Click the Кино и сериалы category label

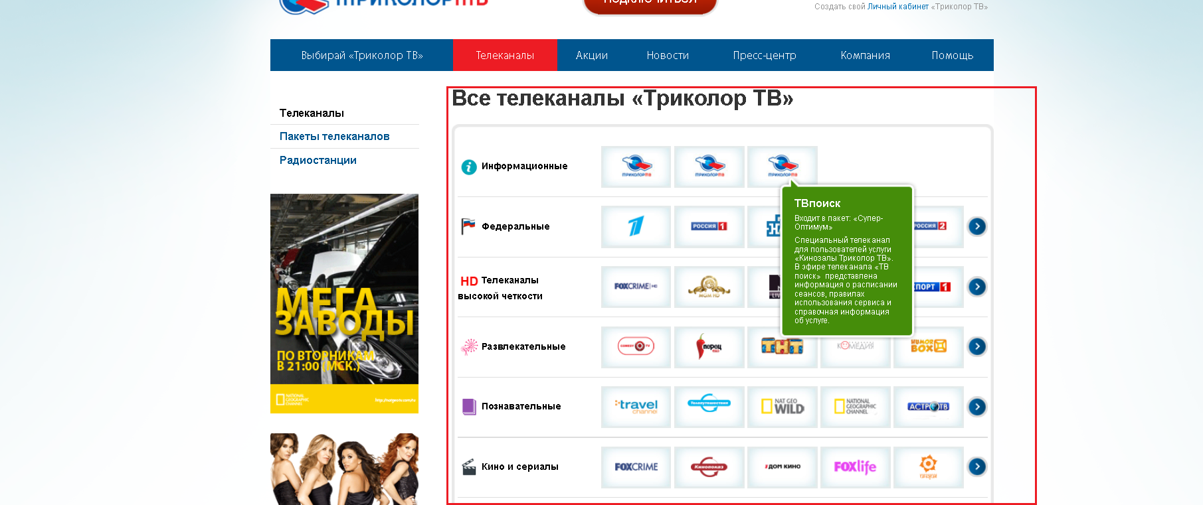point(519,467)
